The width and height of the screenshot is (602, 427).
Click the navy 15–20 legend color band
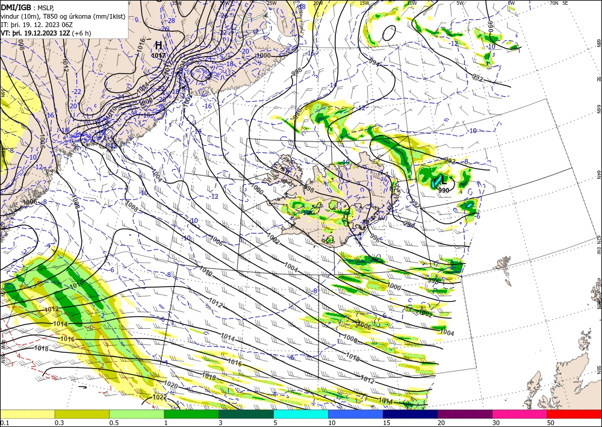(411, 414)
